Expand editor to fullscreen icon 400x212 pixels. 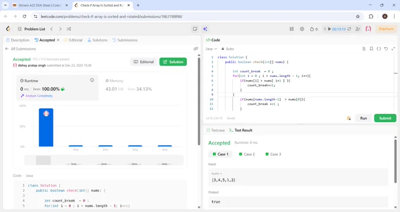pos(394,49)
